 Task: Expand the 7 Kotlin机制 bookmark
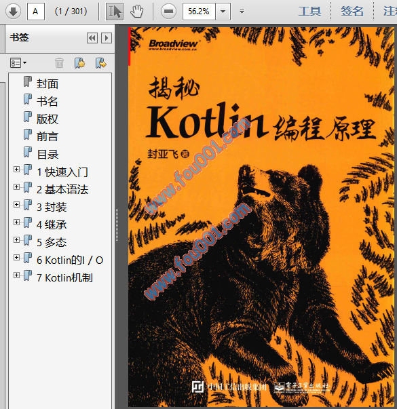pyautogui.click(x=16, y=275)
